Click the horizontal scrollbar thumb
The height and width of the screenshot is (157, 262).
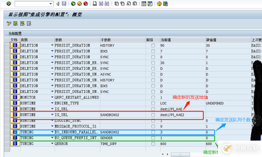click(x=180, y=154)
